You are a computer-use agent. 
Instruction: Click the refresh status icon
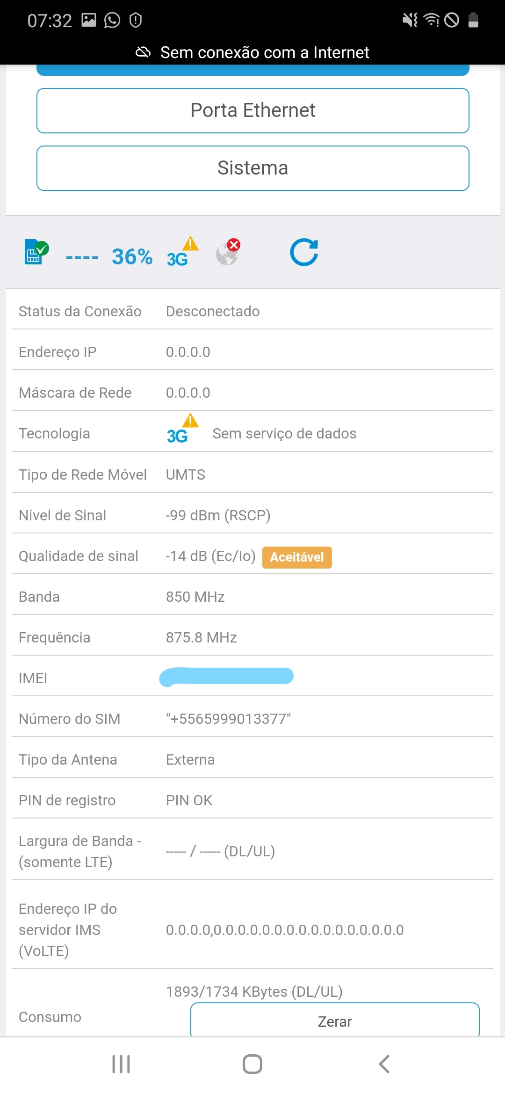(x=304, y=252)
